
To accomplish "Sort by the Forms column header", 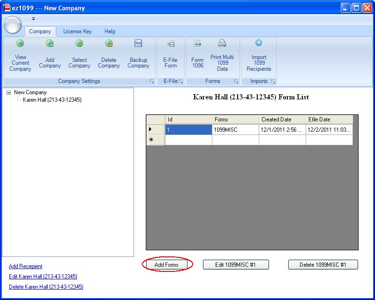I will point(235,120).
